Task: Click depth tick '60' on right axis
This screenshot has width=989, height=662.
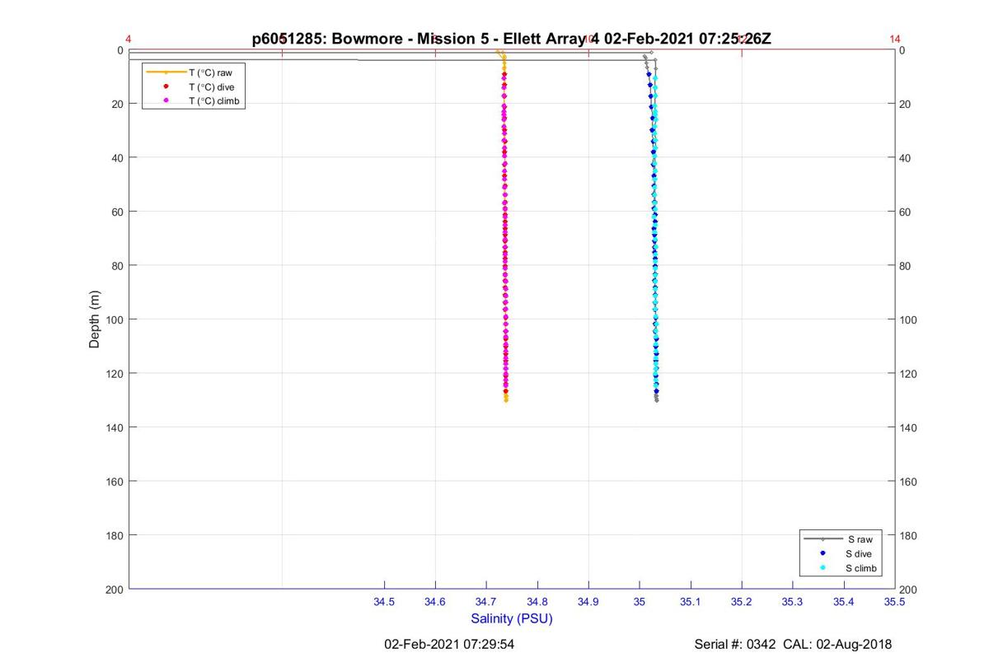Action: click(907, 212)
